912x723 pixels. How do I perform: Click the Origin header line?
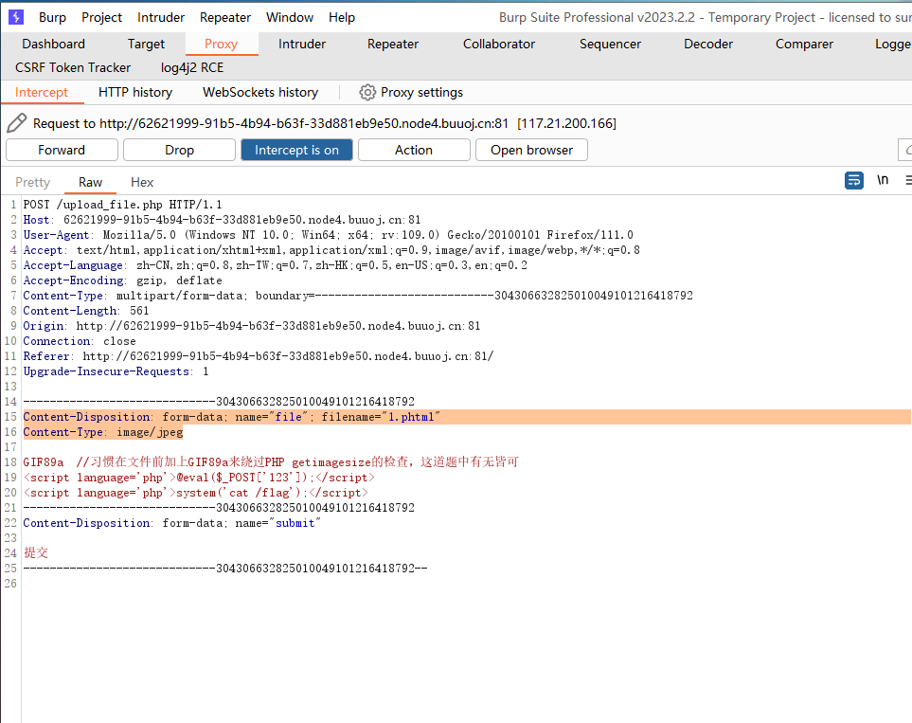pos(252,325)
